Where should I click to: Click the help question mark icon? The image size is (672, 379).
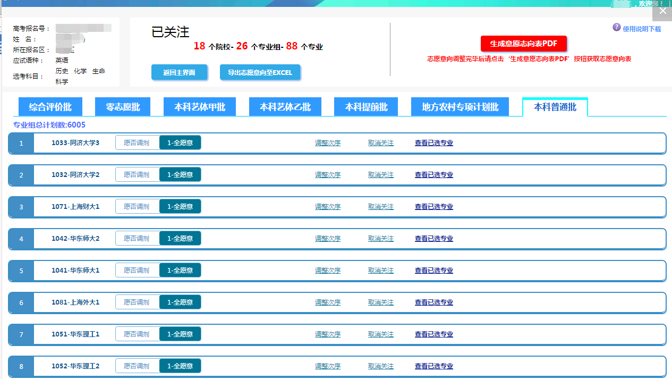tap(617, 27)
